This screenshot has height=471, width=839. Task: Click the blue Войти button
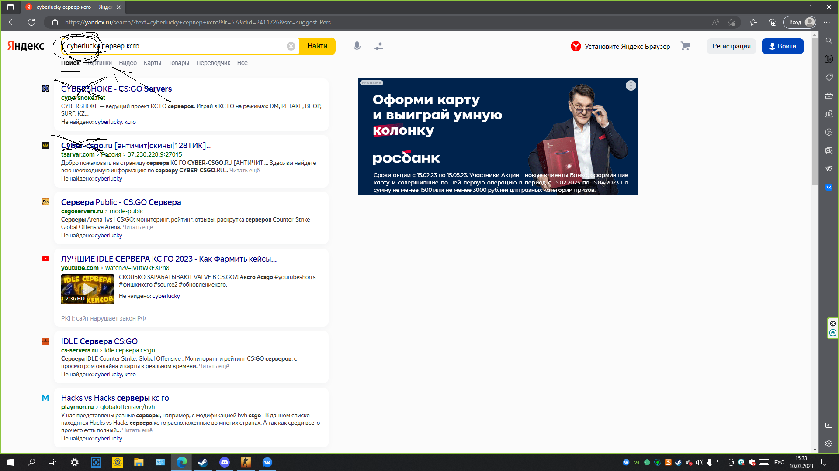783,46
